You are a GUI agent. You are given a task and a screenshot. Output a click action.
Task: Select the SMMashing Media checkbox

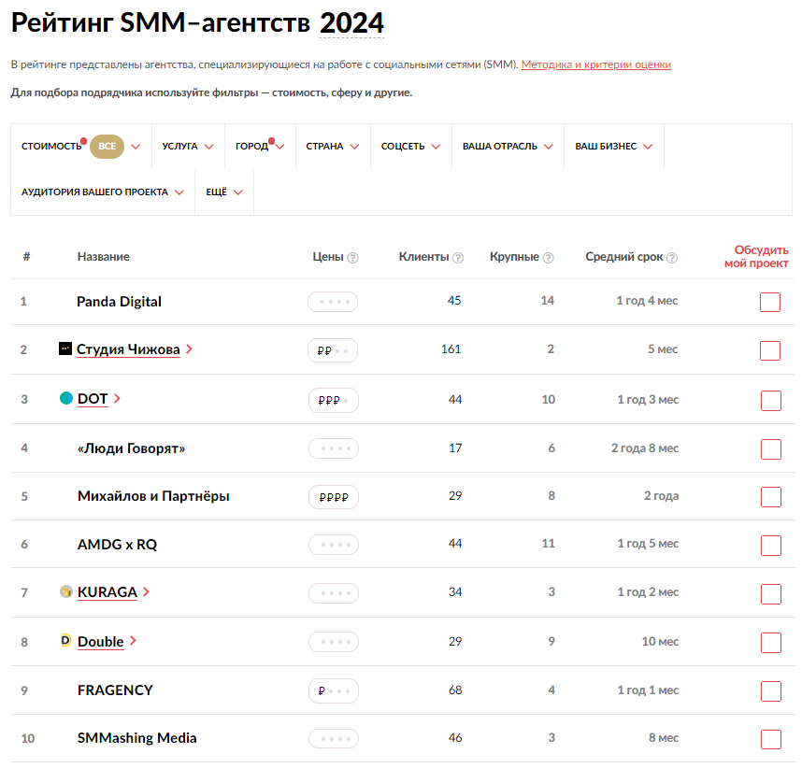tap(770, 739)
